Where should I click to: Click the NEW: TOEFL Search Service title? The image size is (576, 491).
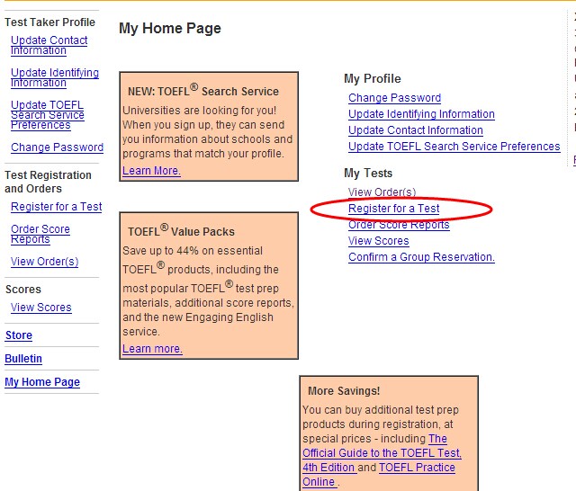pyautogui.click(x=203, y=91)
